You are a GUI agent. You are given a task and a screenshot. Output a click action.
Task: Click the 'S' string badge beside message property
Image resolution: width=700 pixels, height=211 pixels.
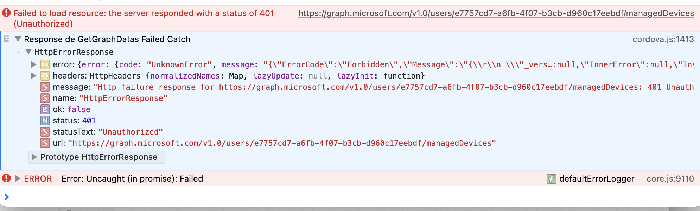(x=45, y=87)
